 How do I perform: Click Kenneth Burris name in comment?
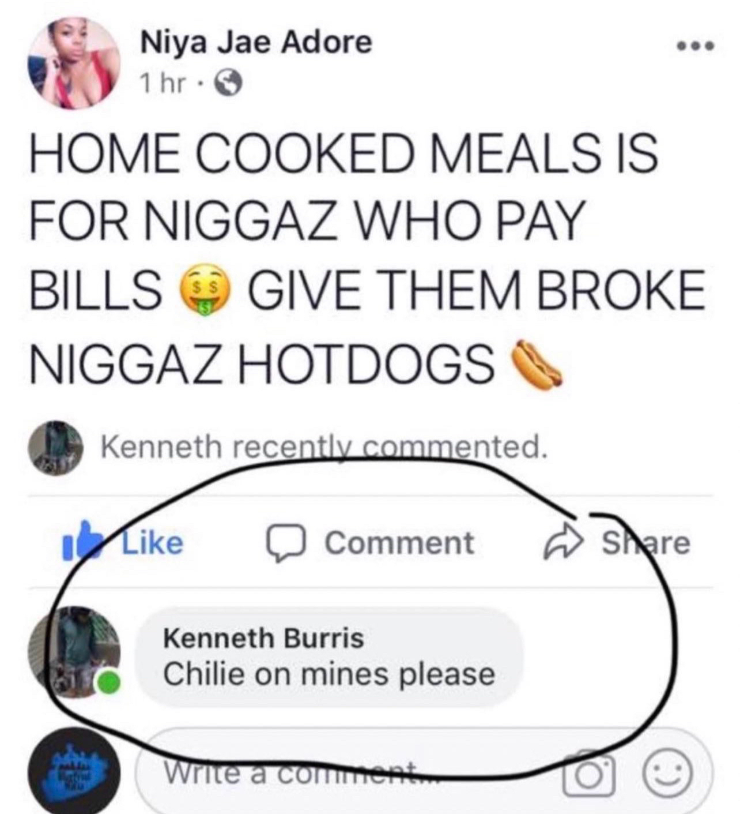(x=264, y=638)
